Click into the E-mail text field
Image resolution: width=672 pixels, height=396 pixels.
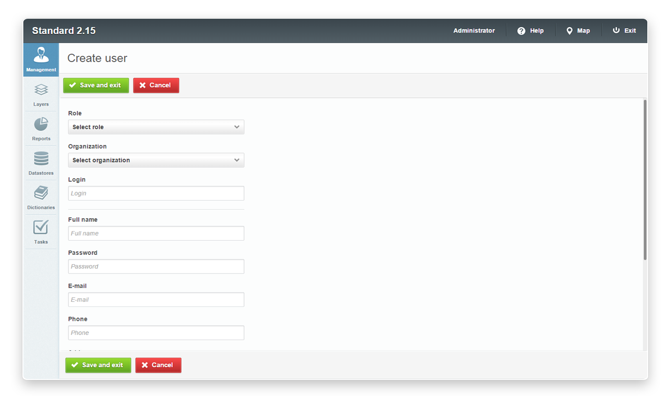coord(156,300)
